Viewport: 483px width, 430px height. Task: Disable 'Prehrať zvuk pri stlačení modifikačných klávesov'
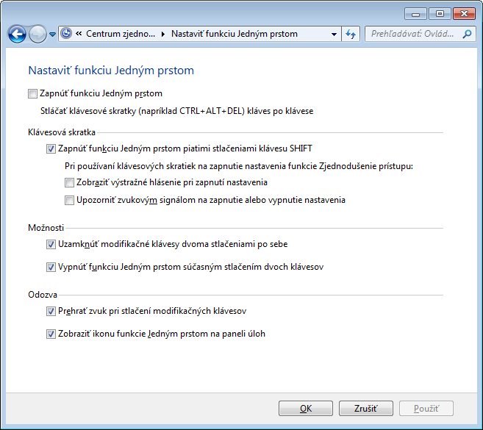(x=51, y=312)
